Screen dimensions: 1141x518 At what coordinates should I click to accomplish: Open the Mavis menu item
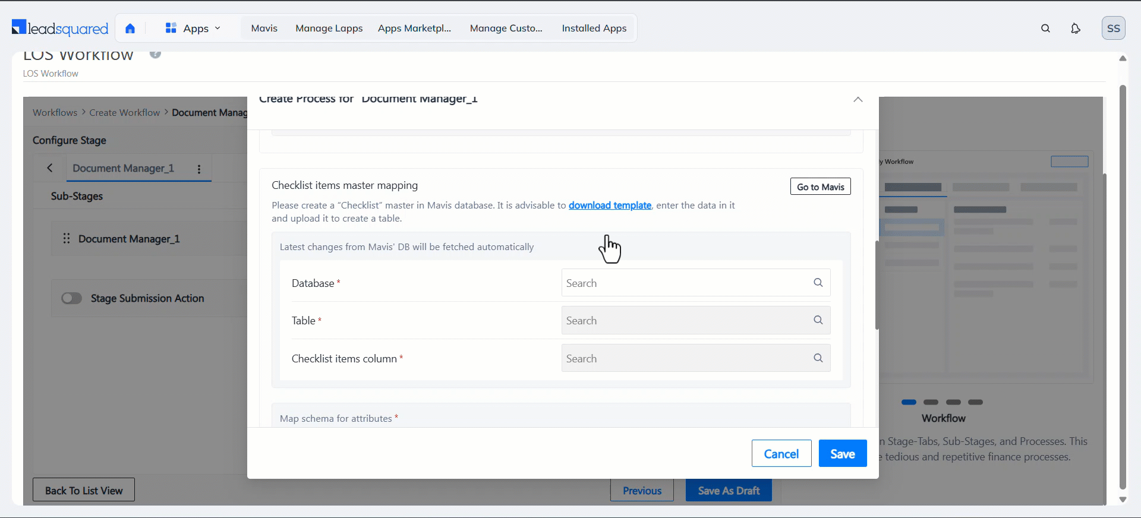click(264, 28)
